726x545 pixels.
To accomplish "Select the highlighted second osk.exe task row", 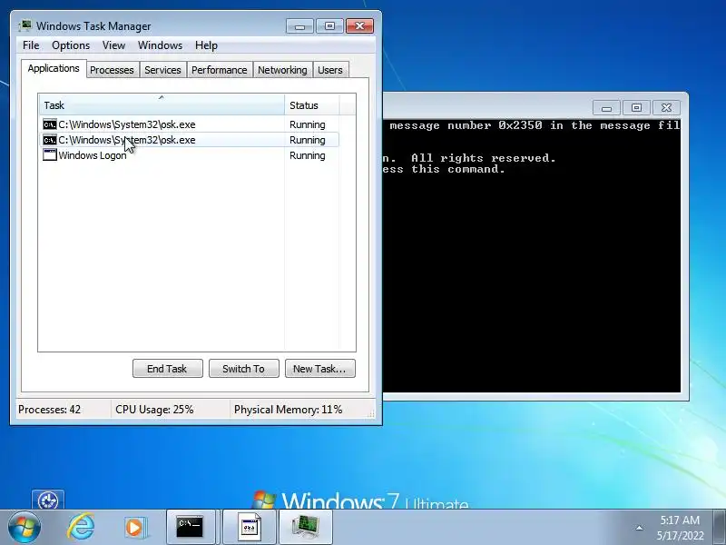I will (189, 140).
